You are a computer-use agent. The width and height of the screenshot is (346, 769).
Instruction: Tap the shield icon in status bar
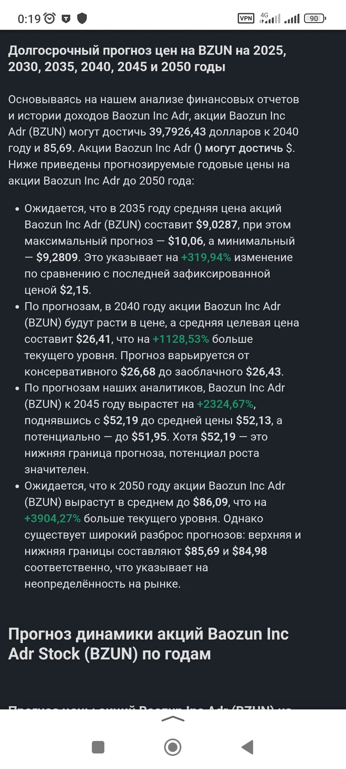point(82,18)
